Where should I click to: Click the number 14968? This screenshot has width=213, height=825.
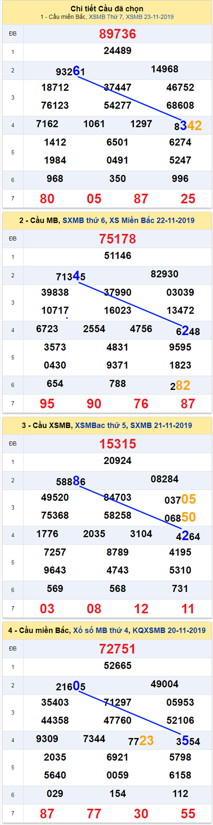tap(165, 69)
